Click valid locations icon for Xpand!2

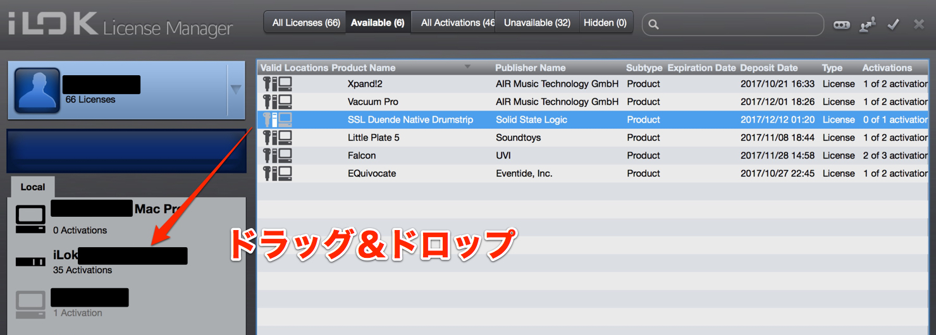(278, 84)
